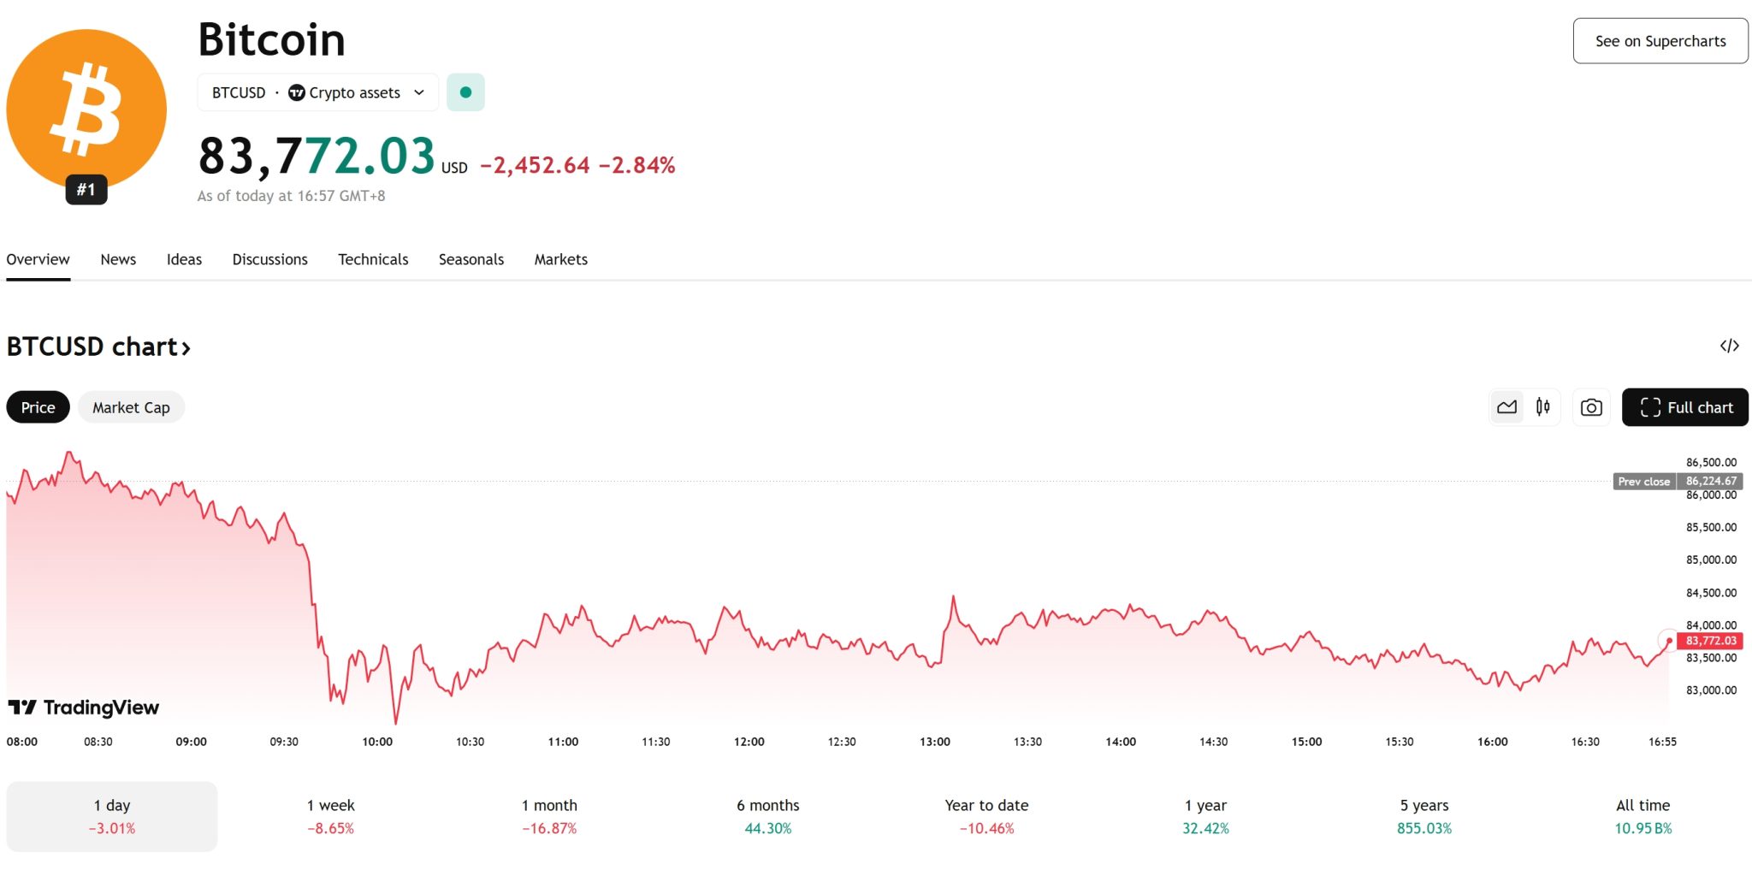Select the 1 day range
The image size is (1752, 894).
click(x=112, y=816)
